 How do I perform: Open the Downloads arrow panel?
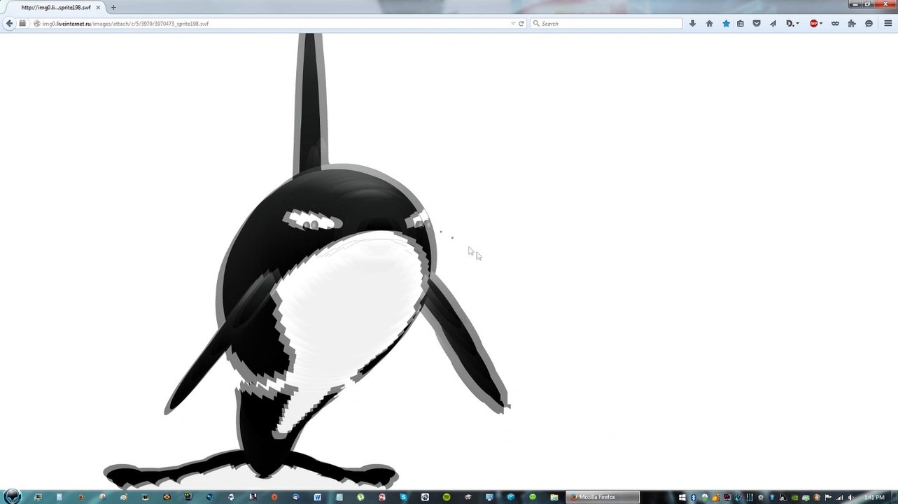[692, 23]
